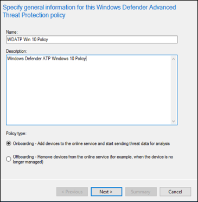Cancel the policy wizard
The image size is (198, 202).
[175, 192]
